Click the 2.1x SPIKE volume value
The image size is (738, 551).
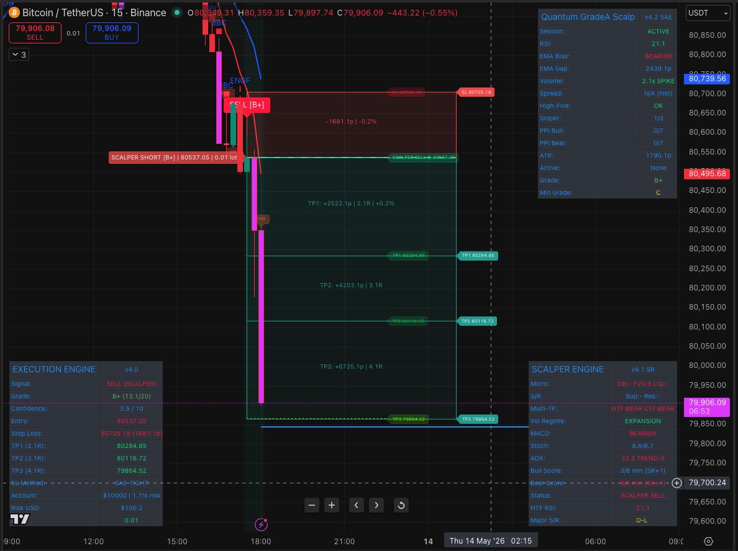point(658,81)
